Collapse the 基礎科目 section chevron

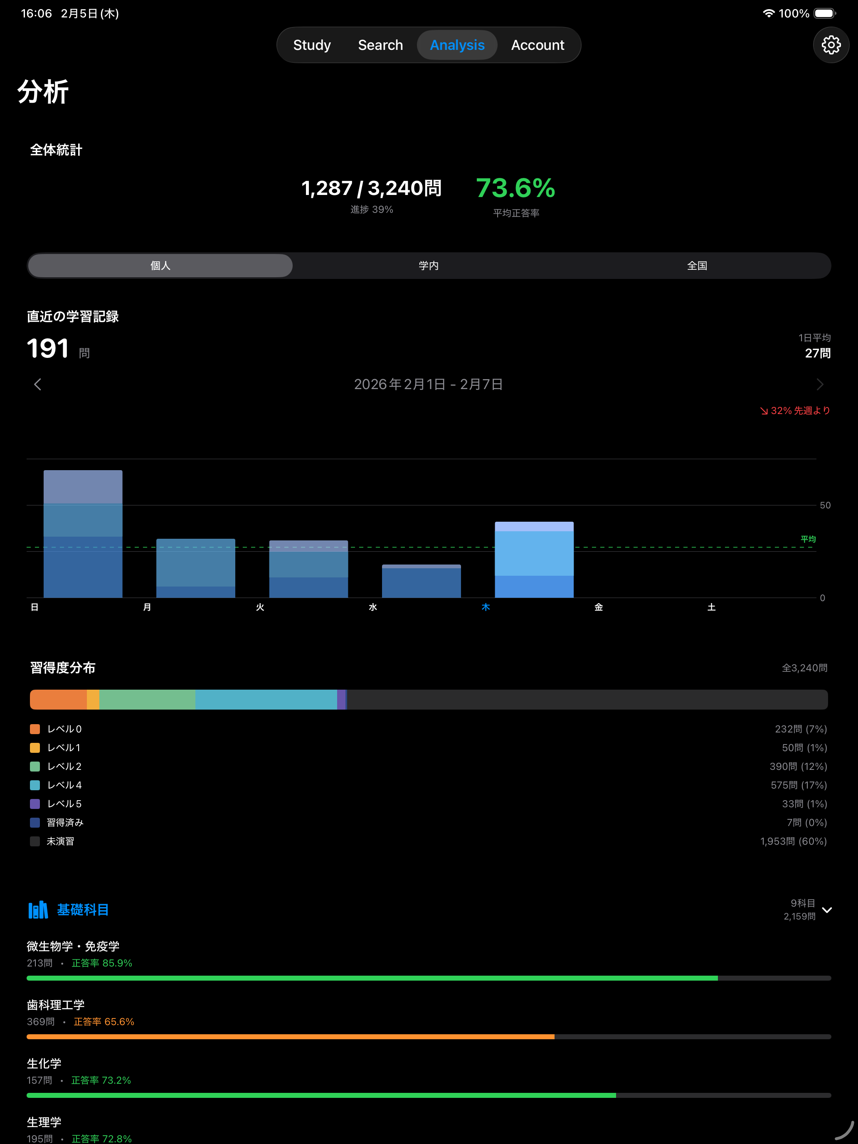coord(826,910)
